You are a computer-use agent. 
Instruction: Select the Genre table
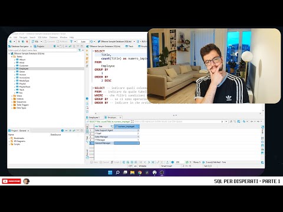point(22,72)
